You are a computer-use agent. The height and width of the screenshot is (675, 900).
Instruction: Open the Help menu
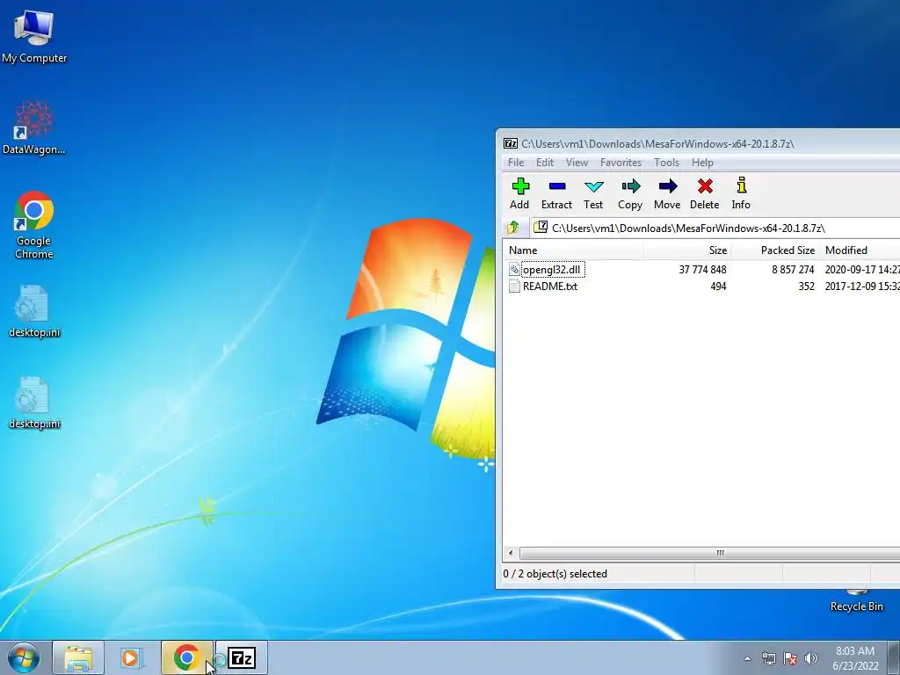(702, 163)
